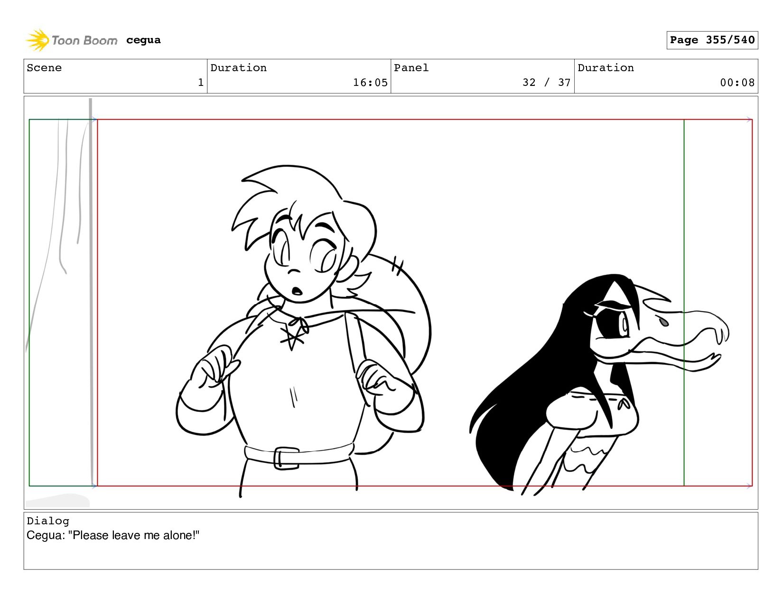Click the Toon Boom logo
Screen dimensions: 783x605
tap(71, 40)
